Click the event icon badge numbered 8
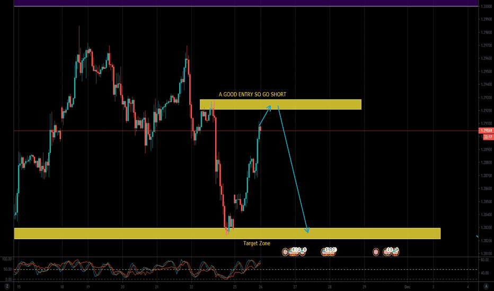The image size is (494, 291). point(305,250)
